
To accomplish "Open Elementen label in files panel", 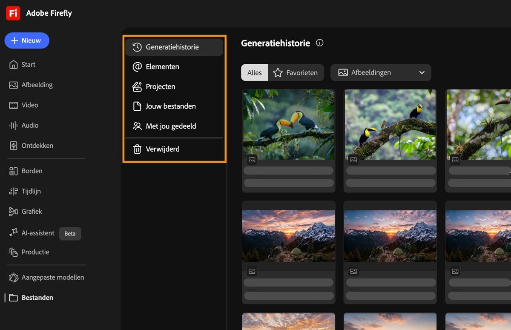I will point(162,67).
